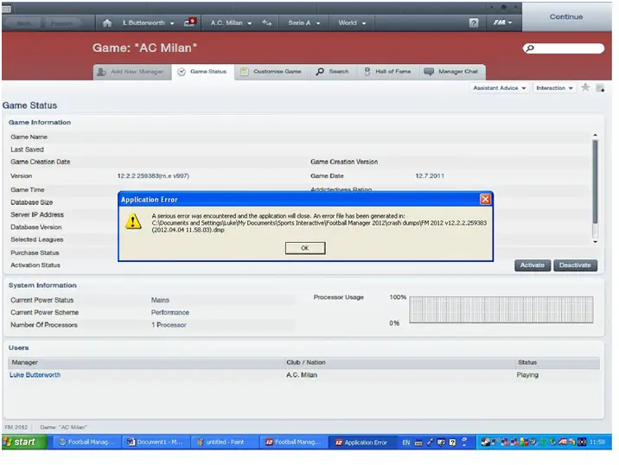Select the Application Error taskbar item
This screenshot has height=465, width=619.
[x=362, y=443]
